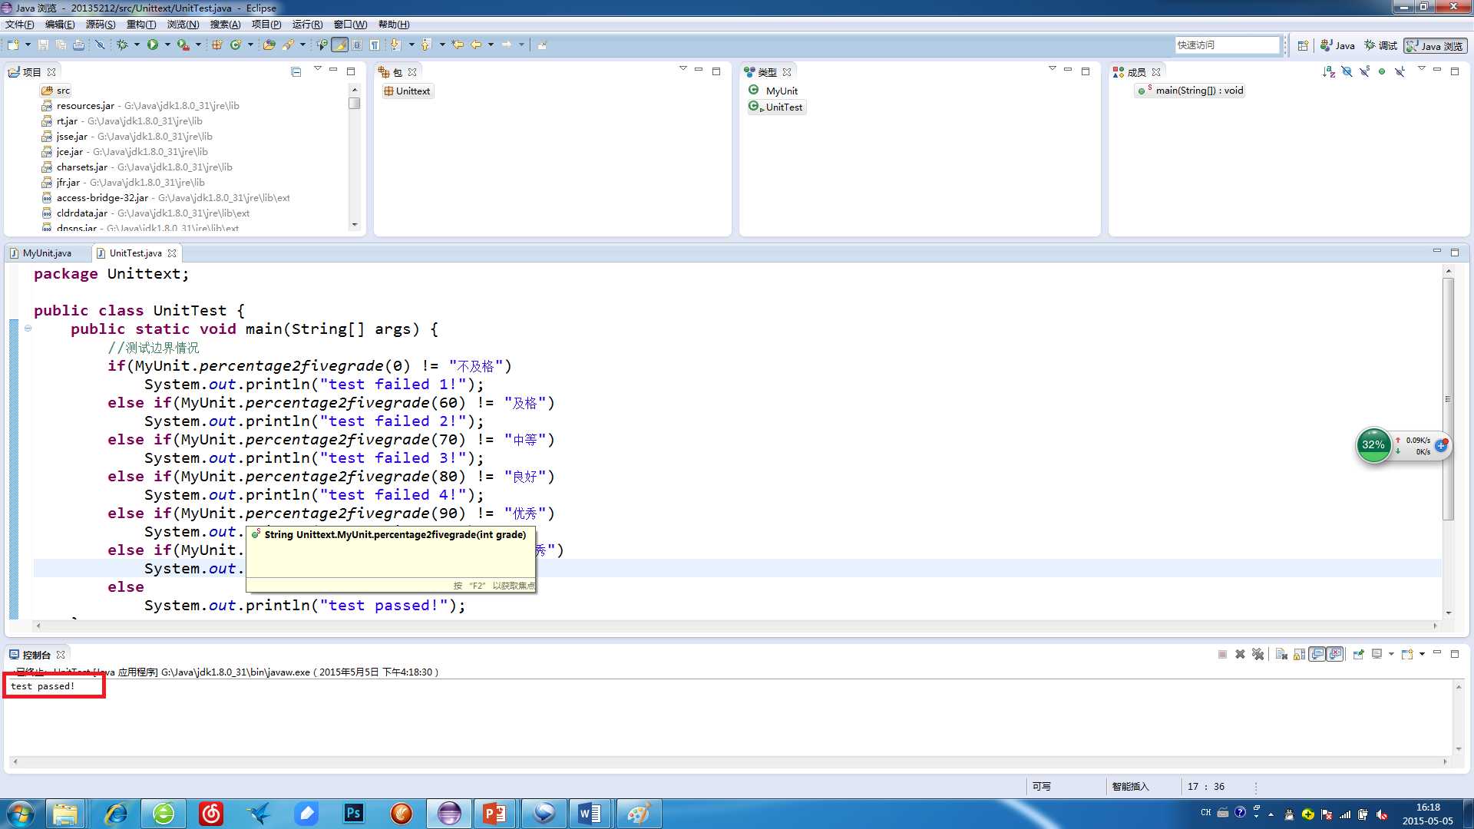
Task: Run the program with green play icon
Action: (153, 45)
